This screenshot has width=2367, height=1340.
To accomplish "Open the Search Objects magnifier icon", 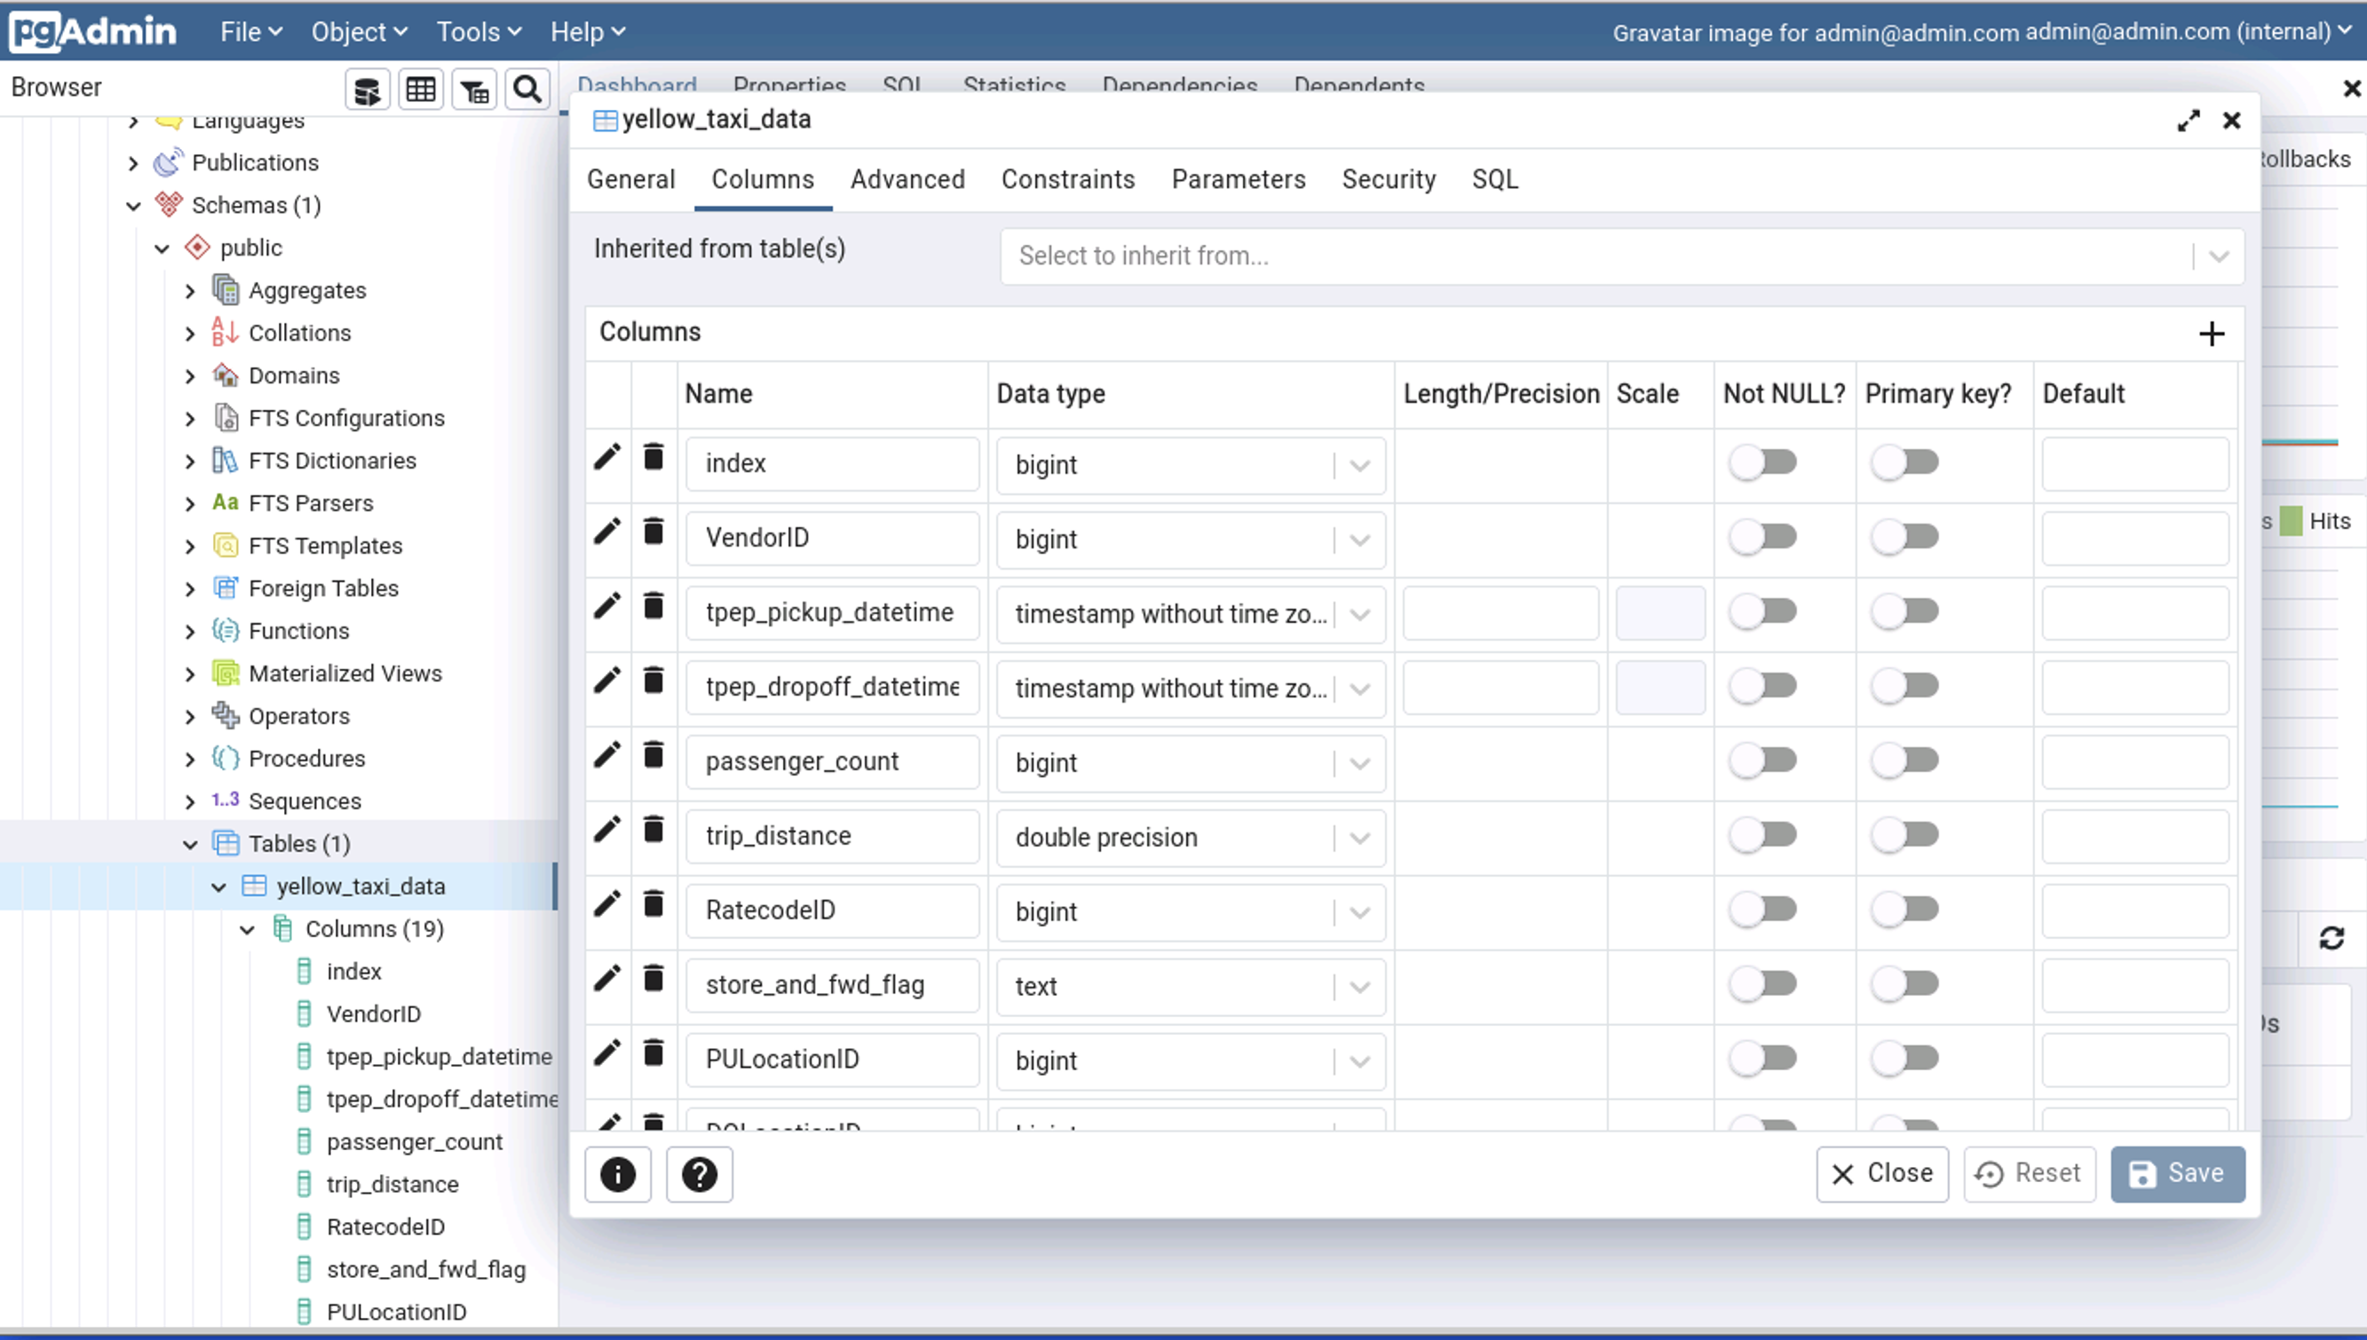I will tap(527, 91).
